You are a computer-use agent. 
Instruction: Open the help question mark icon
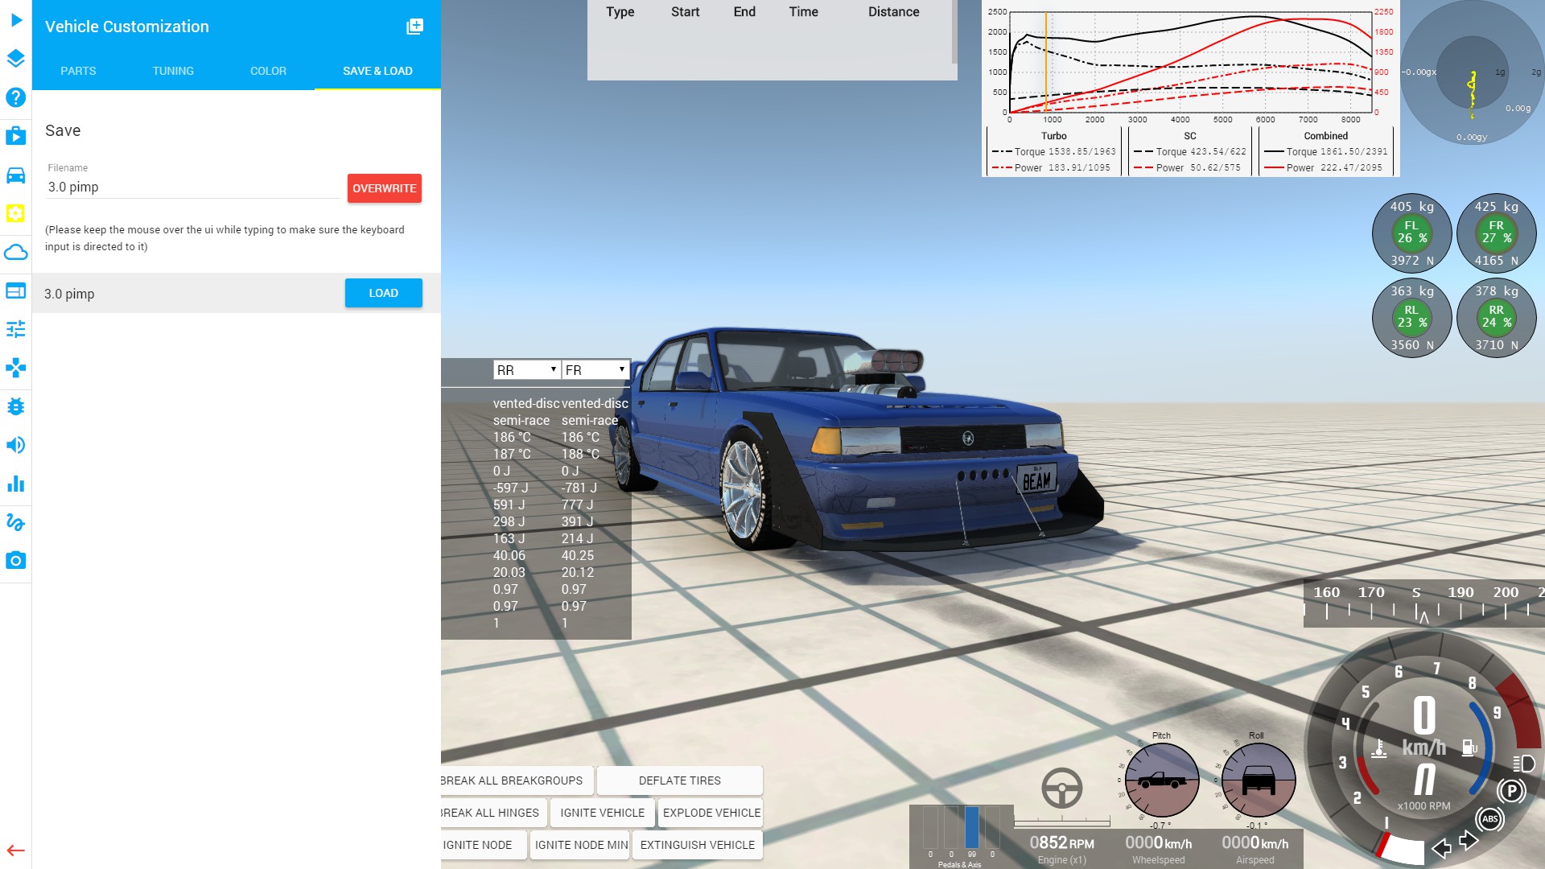[x=16, y=97]
